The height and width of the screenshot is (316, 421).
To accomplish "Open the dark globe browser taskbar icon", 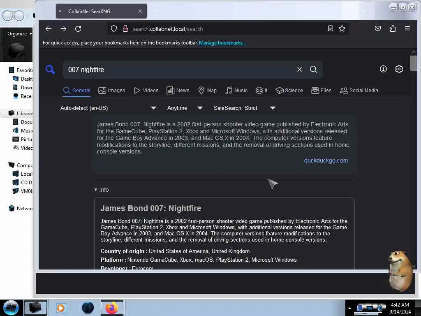I will (x=88, y=308).
